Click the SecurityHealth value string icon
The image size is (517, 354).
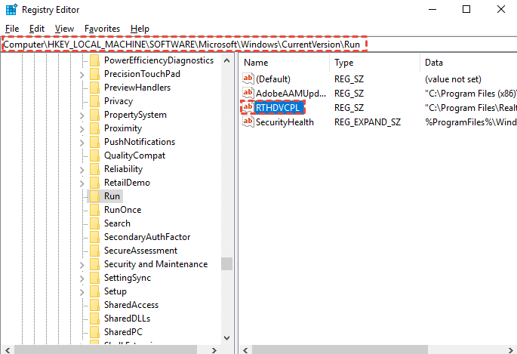pos(248,122)
